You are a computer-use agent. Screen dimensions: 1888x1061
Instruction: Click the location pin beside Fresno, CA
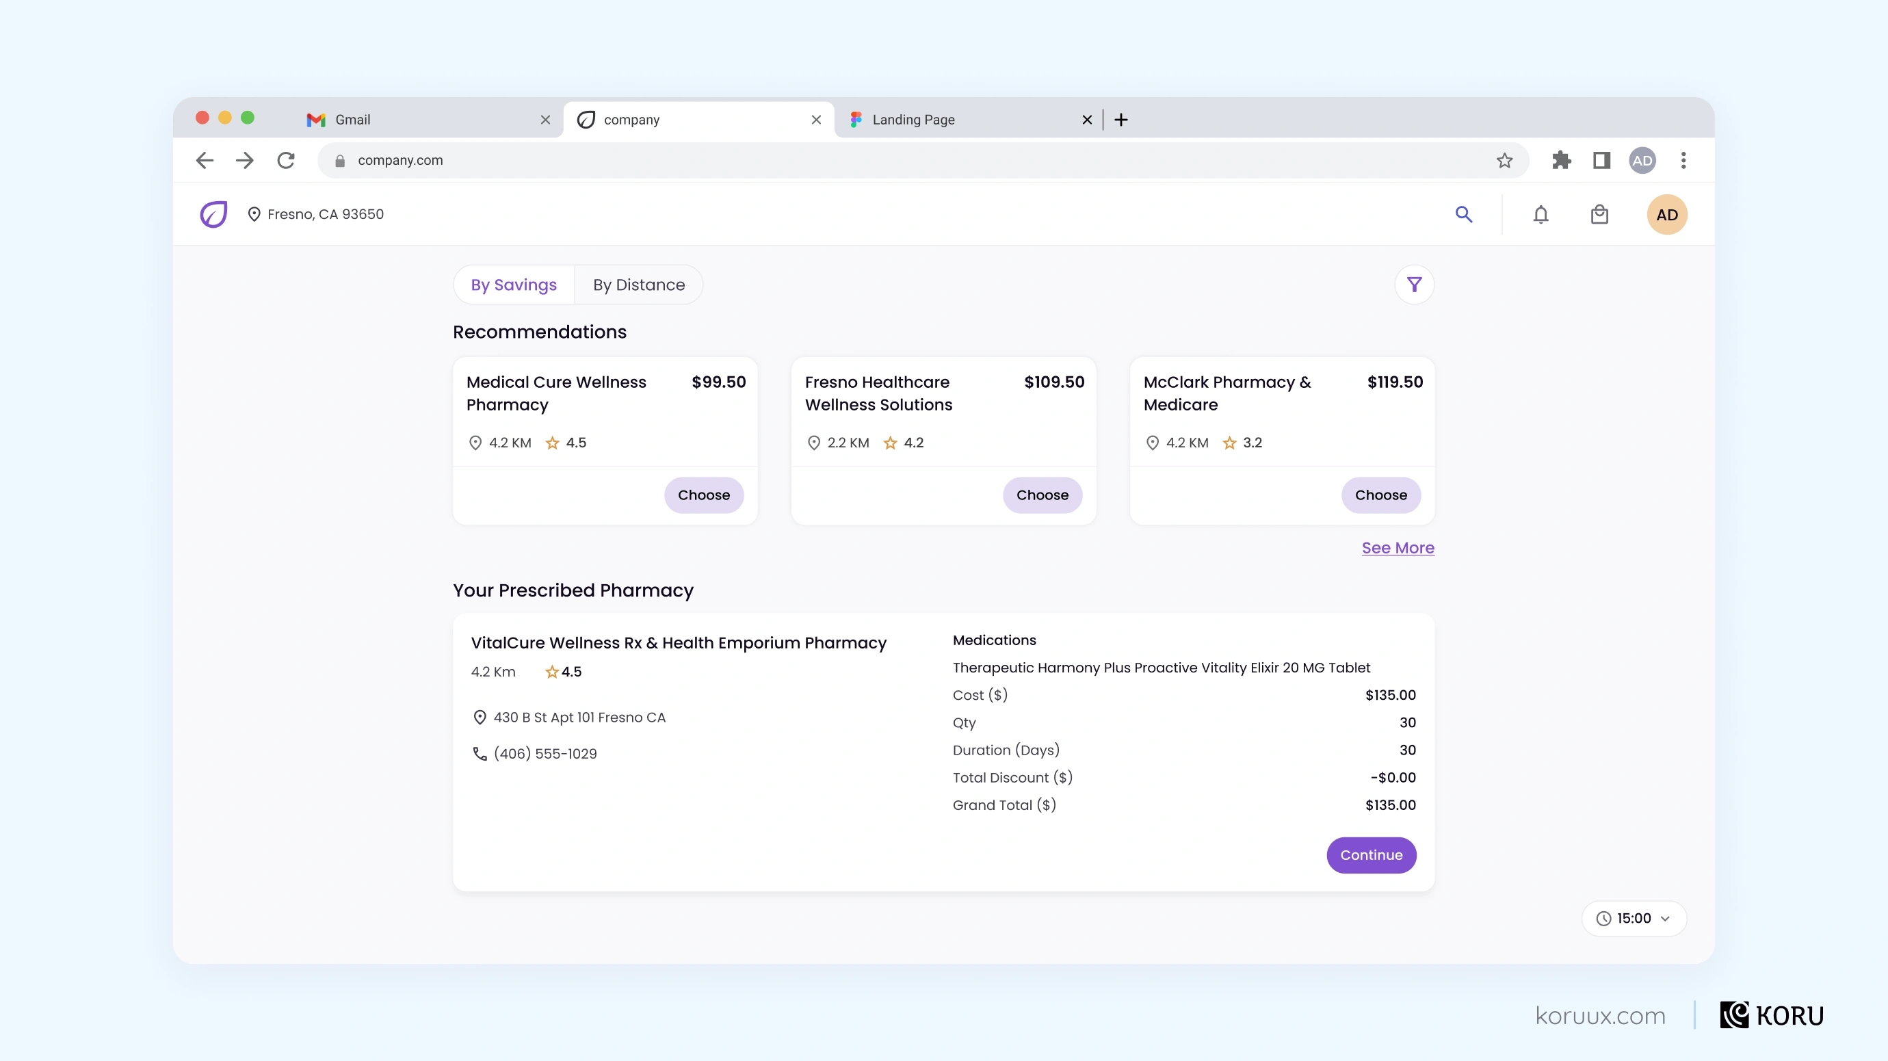[254, 214]
